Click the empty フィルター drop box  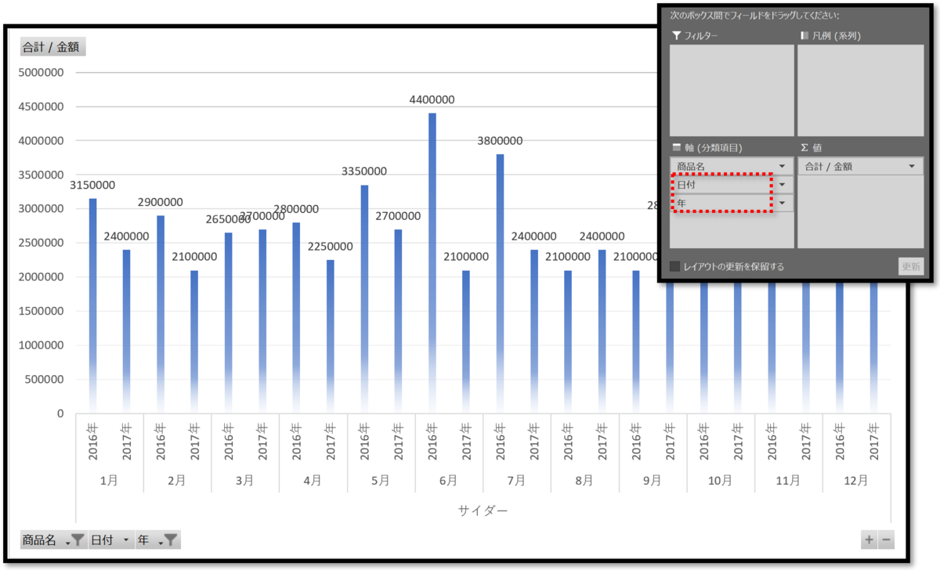point(732,90)
